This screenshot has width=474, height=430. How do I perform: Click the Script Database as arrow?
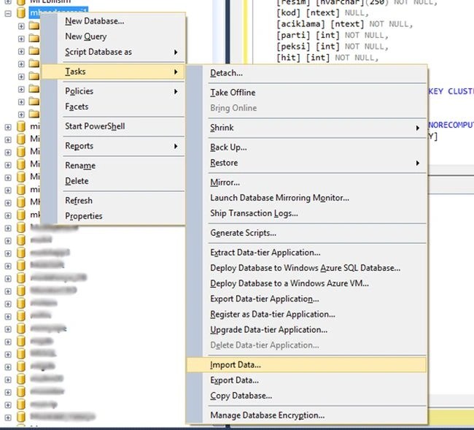pos(176,52)
